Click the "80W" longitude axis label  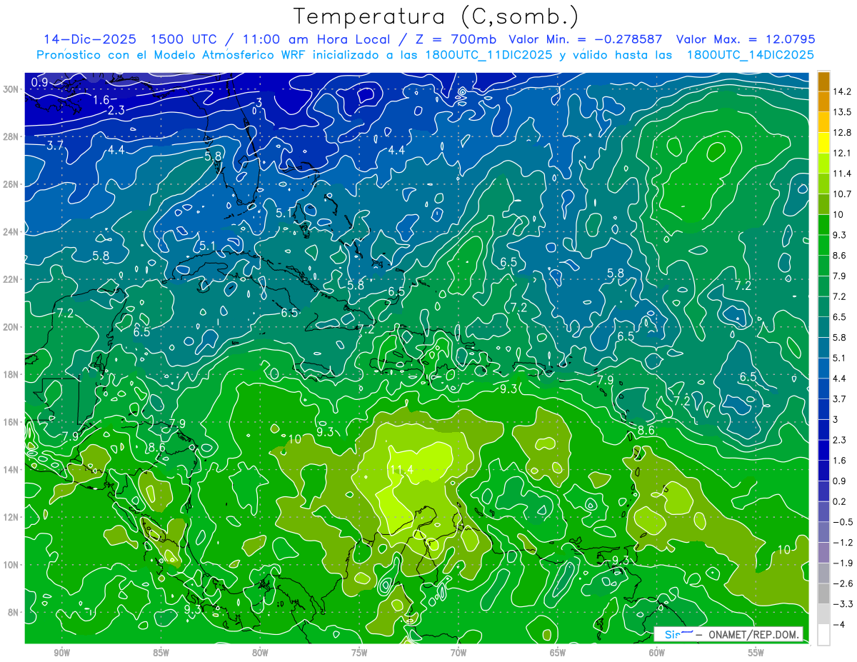pyautogui.click(x=260, y=653)
